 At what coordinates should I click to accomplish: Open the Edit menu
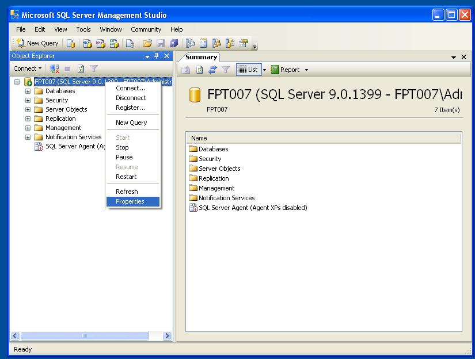point(40,29)
